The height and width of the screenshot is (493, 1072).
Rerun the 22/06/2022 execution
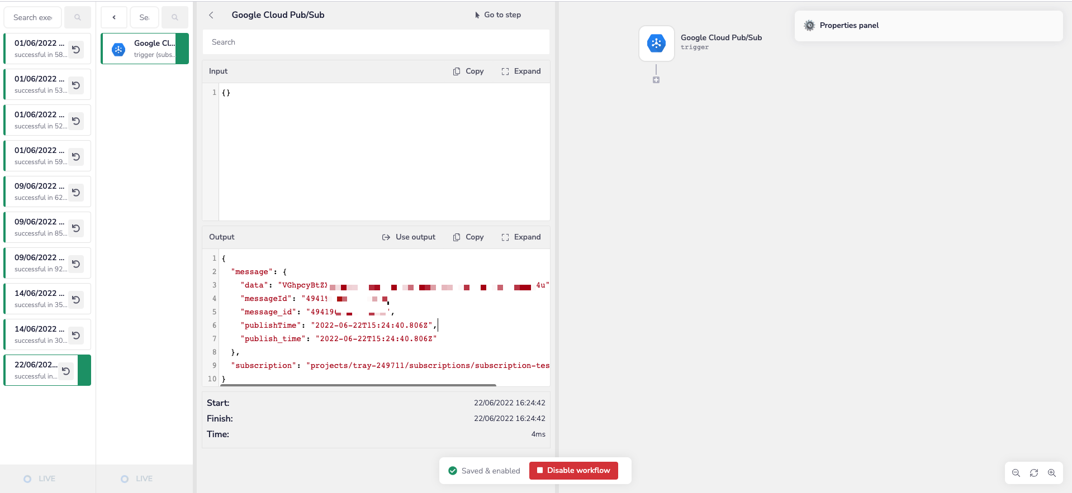point(66,371)
